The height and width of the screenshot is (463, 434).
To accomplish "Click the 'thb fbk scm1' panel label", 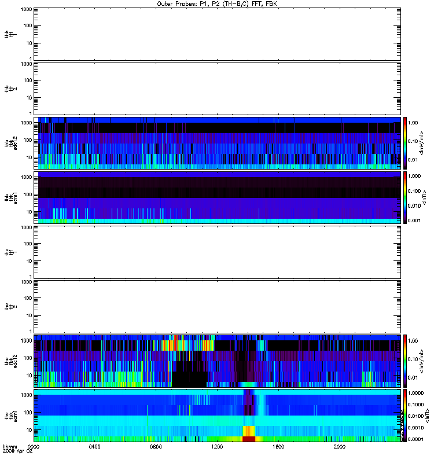I will coord(11,198).
